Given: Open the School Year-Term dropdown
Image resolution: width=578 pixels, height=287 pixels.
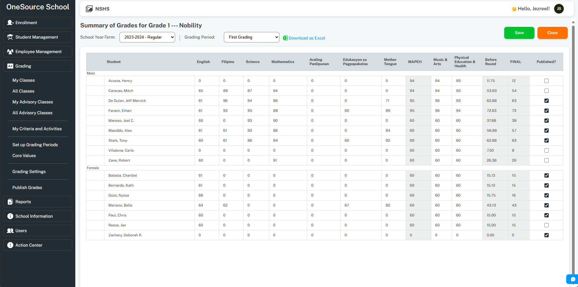Looking at the screenshot, I should coord(147,37).
